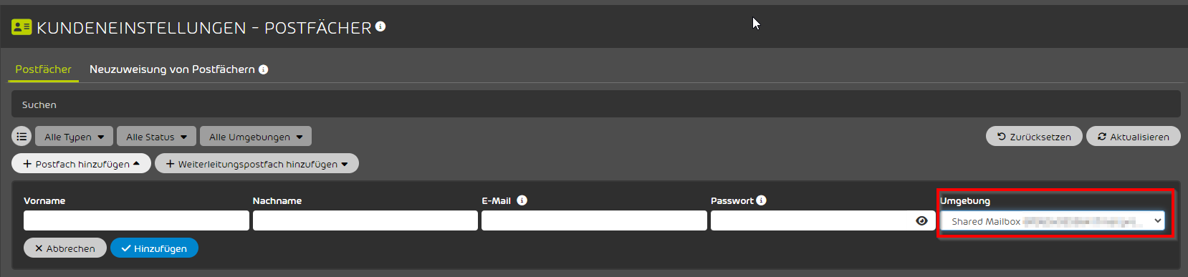Collapse the Postfach hinzufügen form
The width and height of the screenshot is (1188, 277).
[81, 164]
